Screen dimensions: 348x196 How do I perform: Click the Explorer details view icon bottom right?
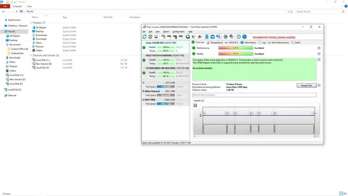[x=341, y=194]
